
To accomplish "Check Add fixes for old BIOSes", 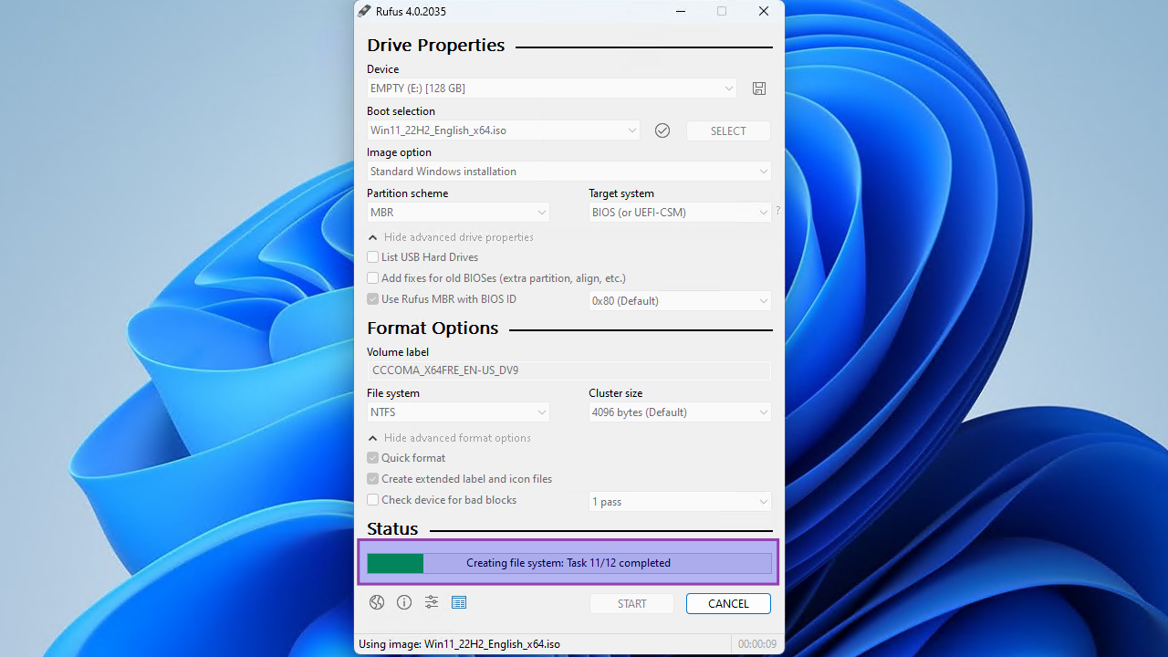I will pyautogui.click(x=372, y=278).
